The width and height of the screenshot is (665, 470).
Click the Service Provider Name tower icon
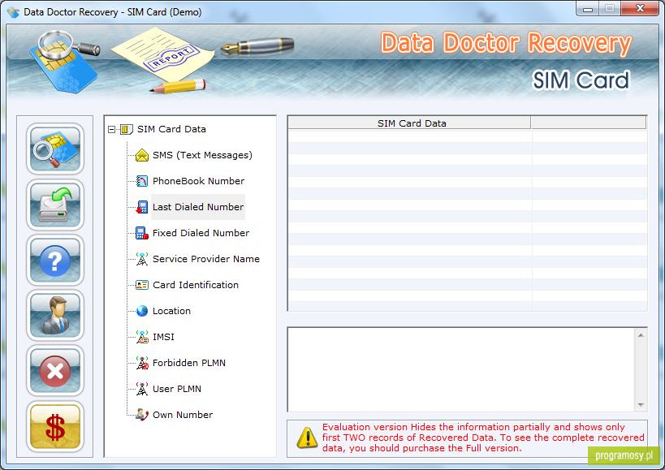[141, 259]
